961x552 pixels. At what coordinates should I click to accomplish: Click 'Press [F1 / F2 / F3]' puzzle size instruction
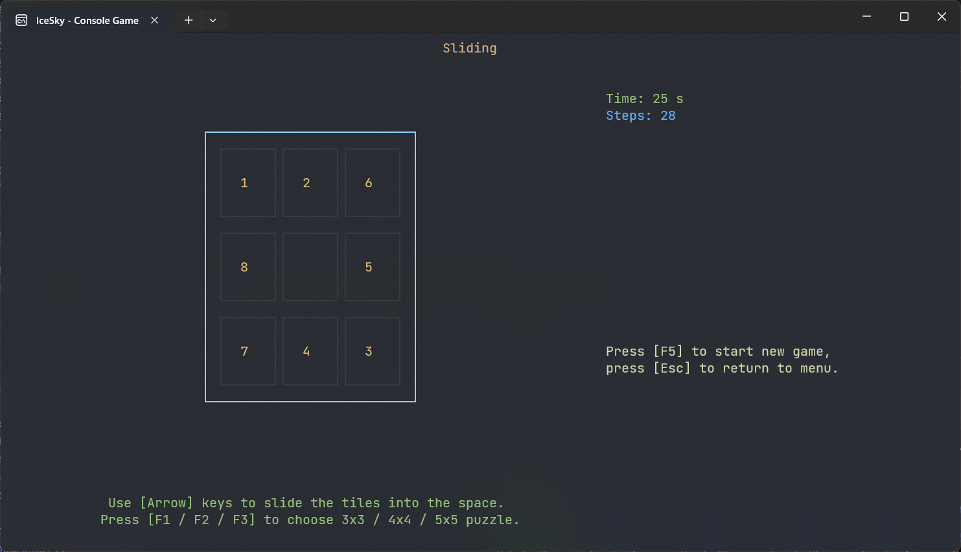click(x=310, y=520)
